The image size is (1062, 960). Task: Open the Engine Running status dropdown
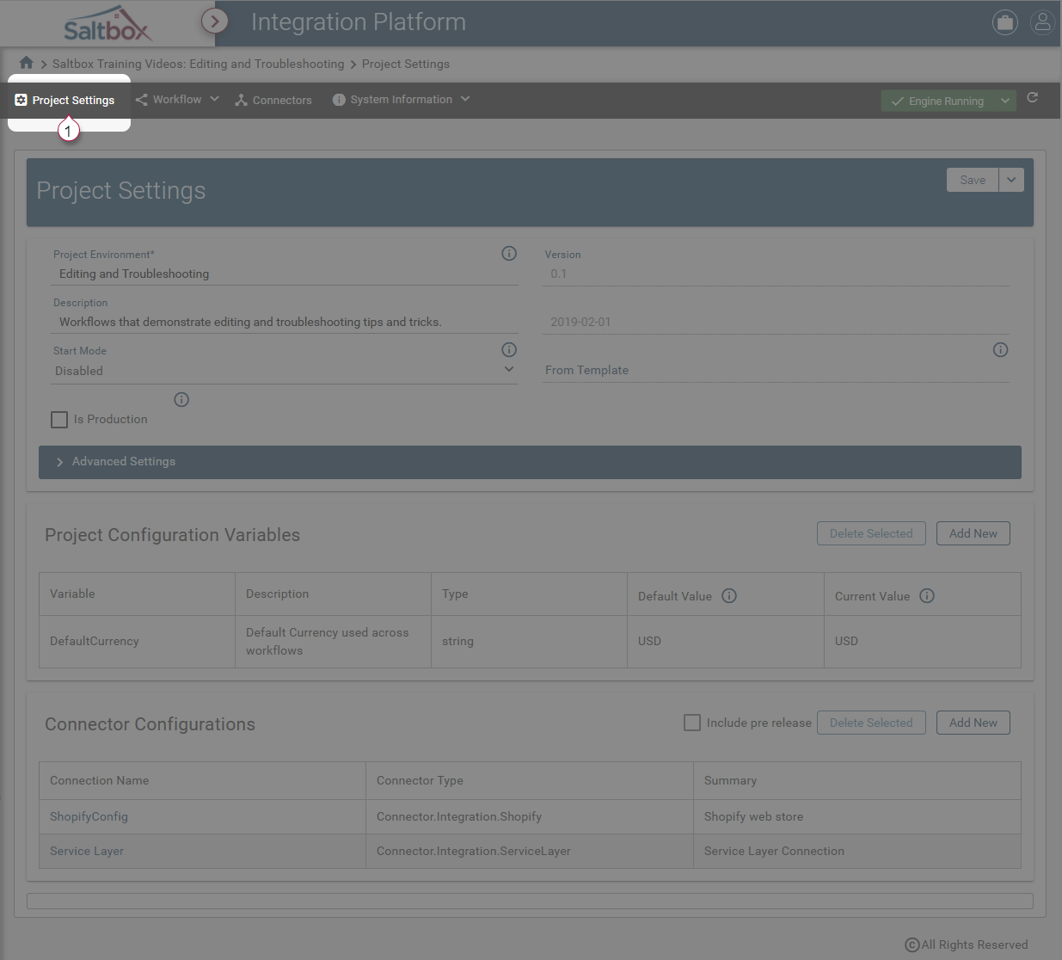(1004, 101)
